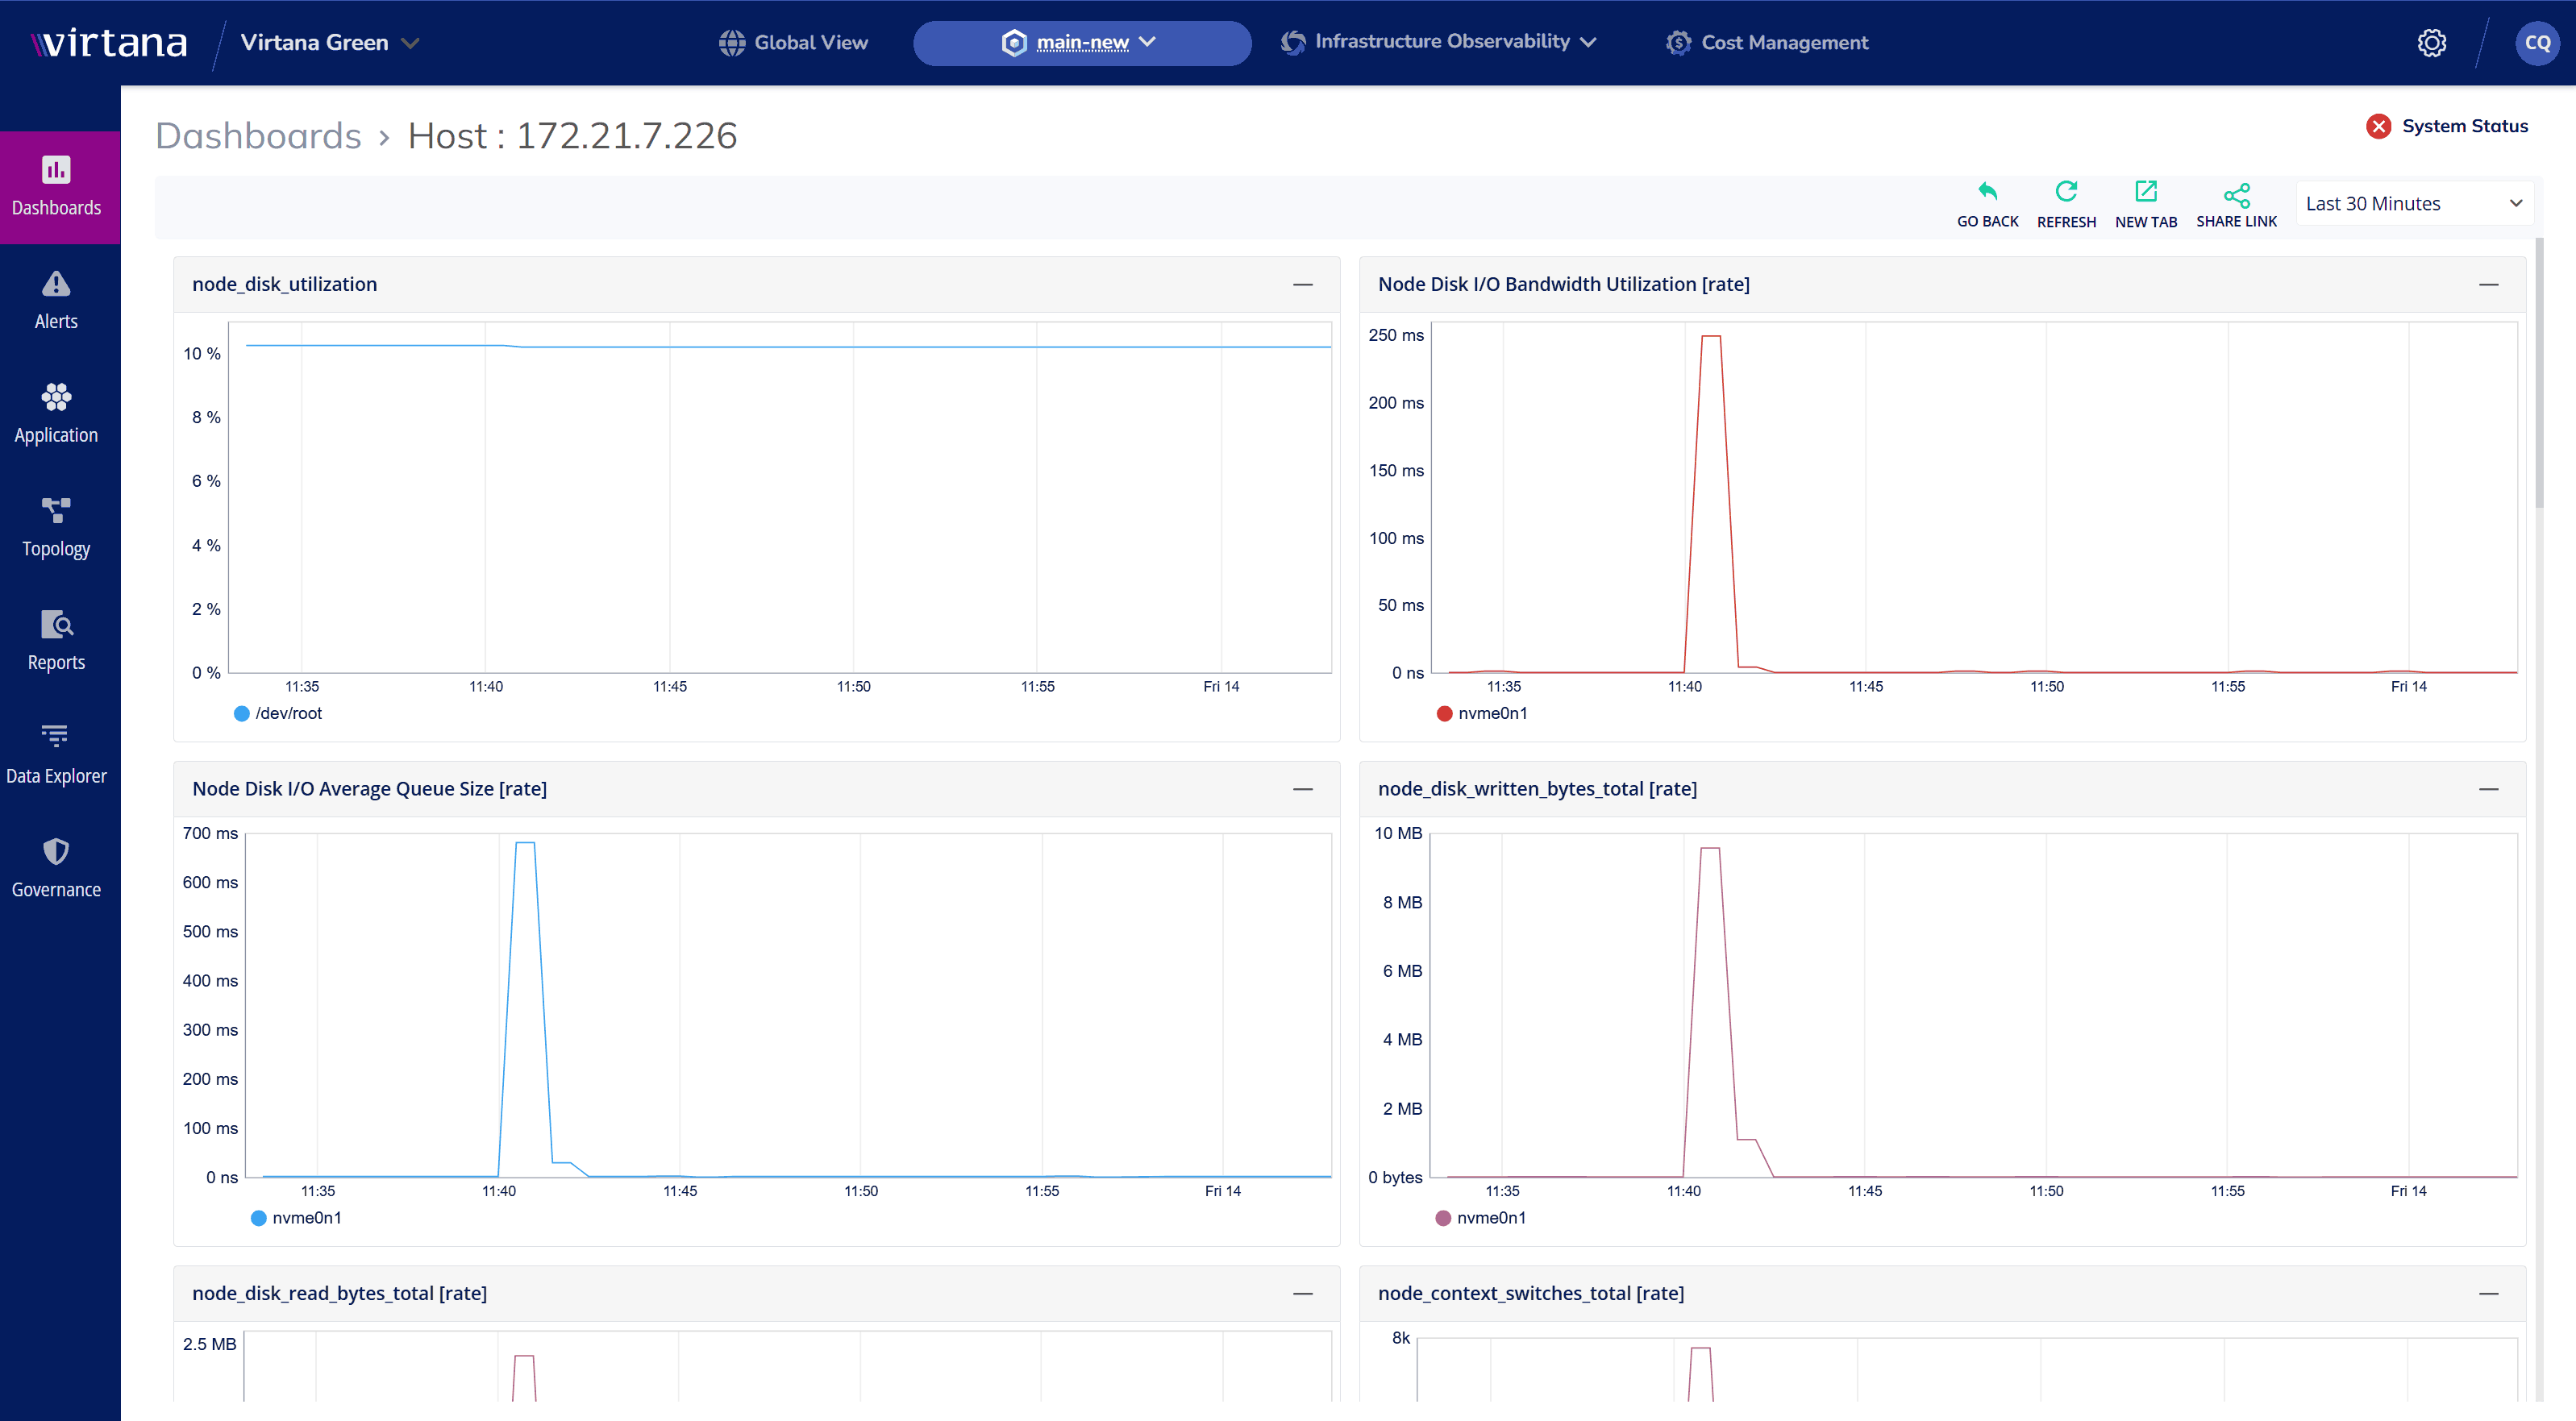Expand the main-new environment dropdown
This screenshot has width=2576, height=1421.
(1082, 43)
